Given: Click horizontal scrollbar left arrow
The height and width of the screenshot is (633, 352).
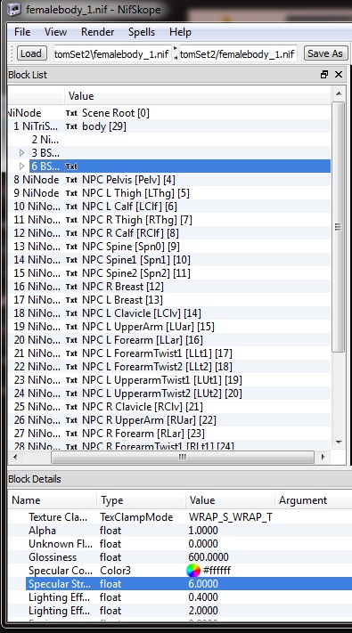Looking at the screenshot, I should [x=15, y=457].
